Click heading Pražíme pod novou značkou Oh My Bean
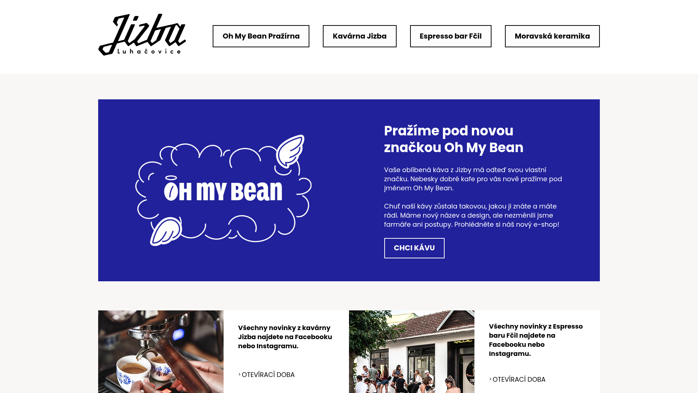Screen dimensions: 698x393 point(454,139)
